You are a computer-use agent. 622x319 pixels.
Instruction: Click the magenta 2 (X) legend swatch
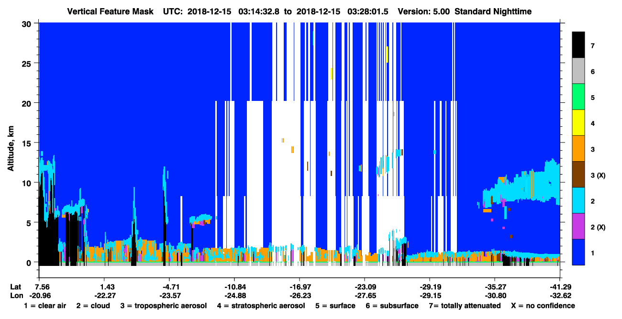pyautogui.click(x=578, y=226)
